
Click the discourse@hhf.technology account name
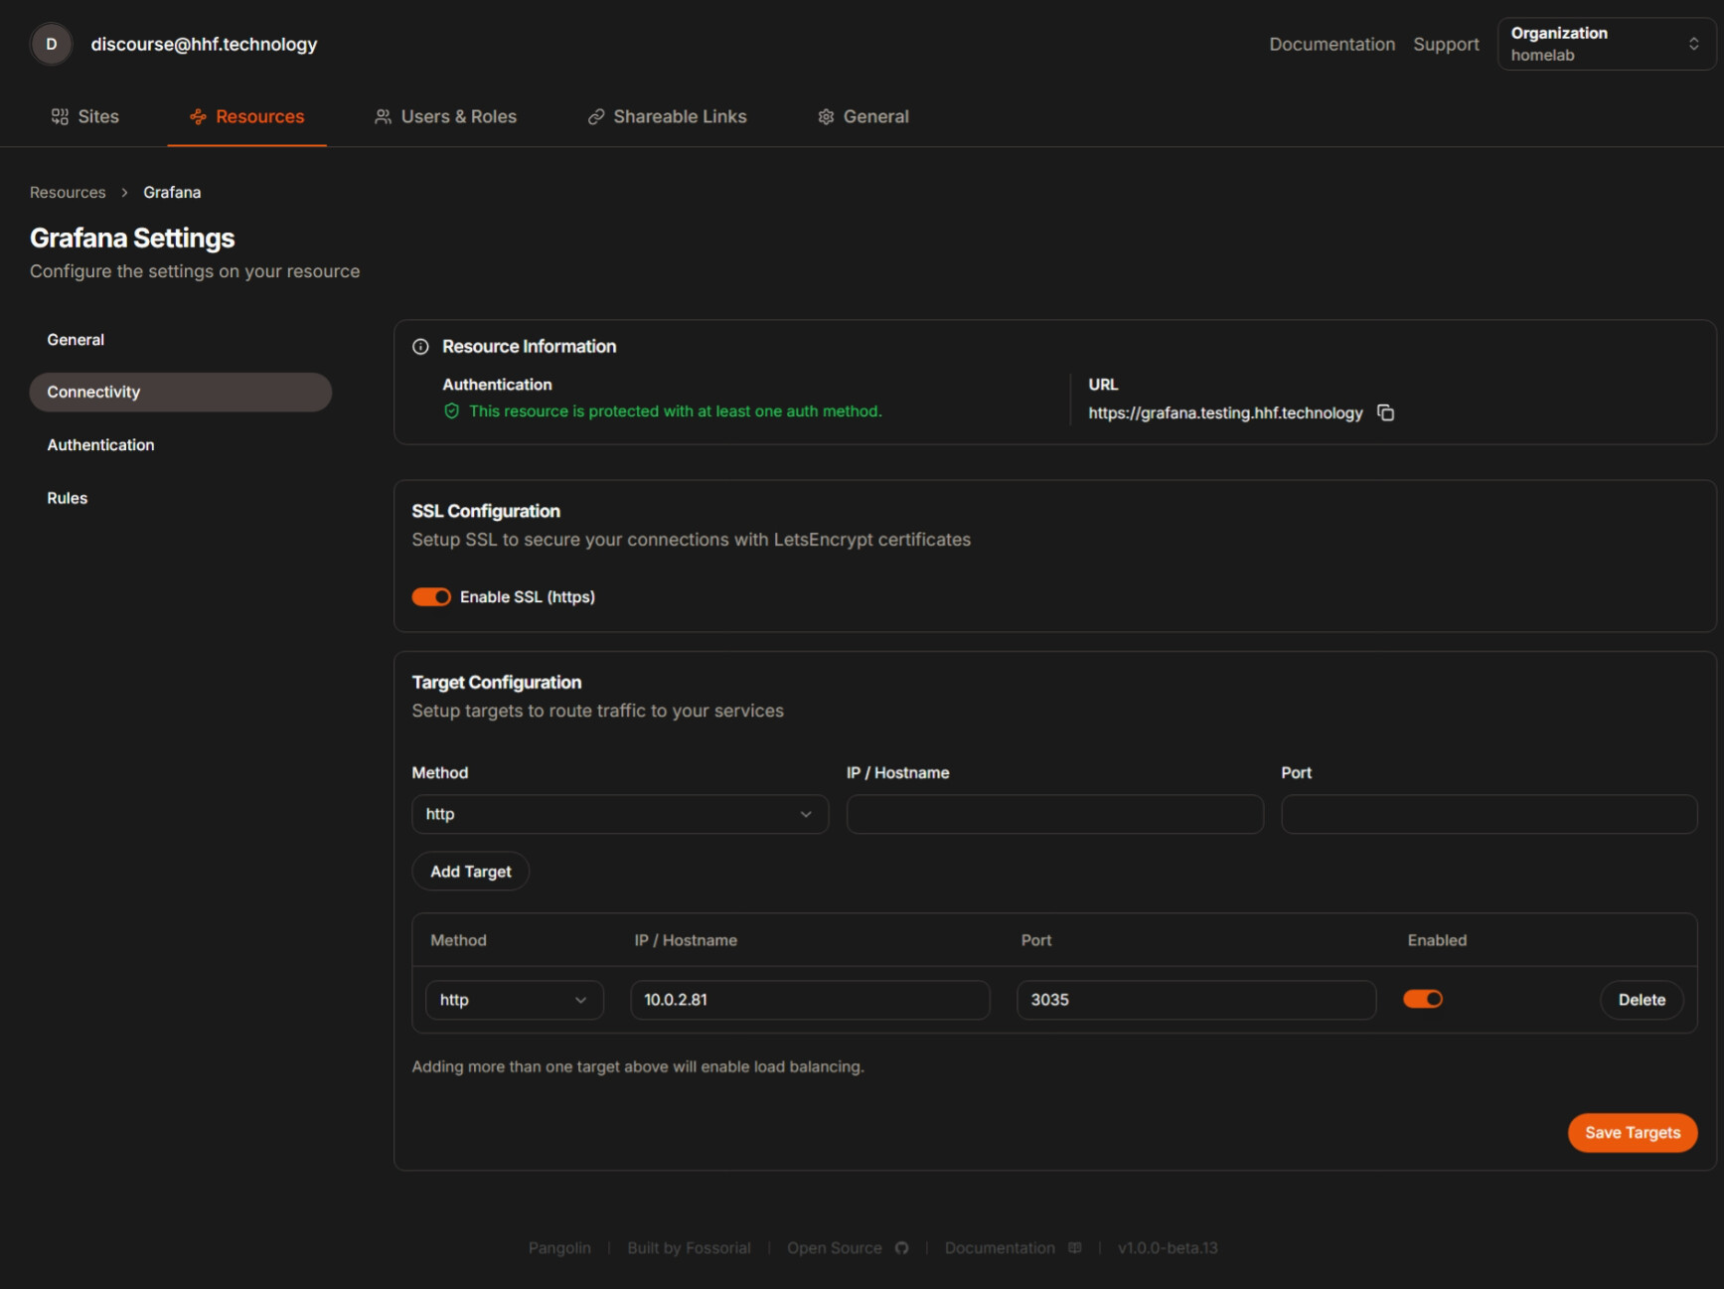coord(204,44)
